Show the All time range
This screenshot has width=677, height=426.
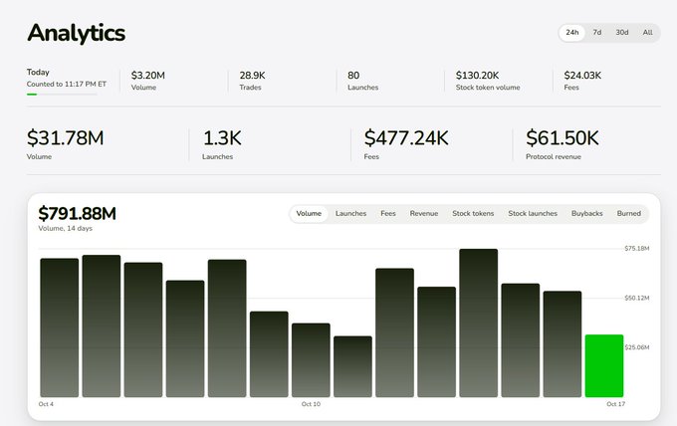[647, 33]
